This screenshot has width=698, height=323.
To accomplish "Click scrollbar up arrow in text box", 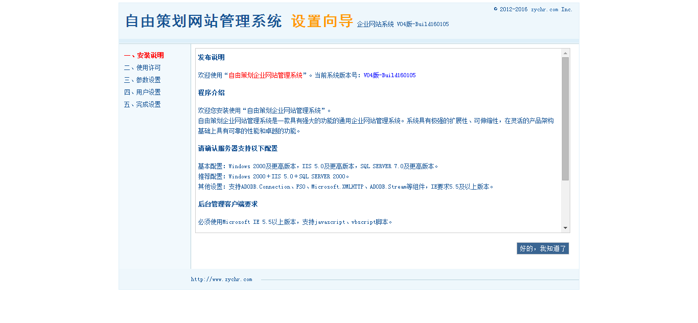I will pyautogui.click(x=565, y=53).
